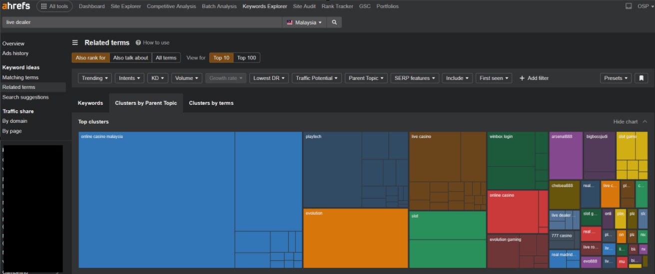Viewport: 655px width, 274px height.
Task: Open Batch Analysis
Action: tap(219, 6)
